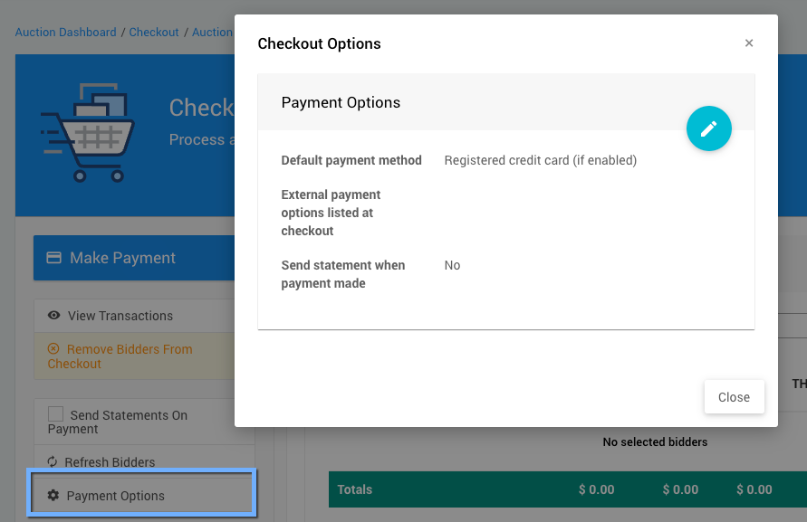Click the Refresh Bidders label
Screen dimensions: 807x522
[x=110, y=462]
